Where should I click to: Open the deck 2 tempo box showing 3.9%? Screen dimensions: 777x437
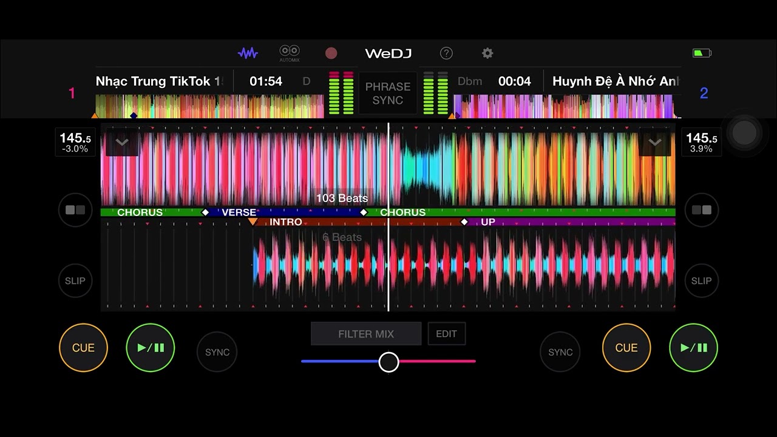click(x=702, y=142)
